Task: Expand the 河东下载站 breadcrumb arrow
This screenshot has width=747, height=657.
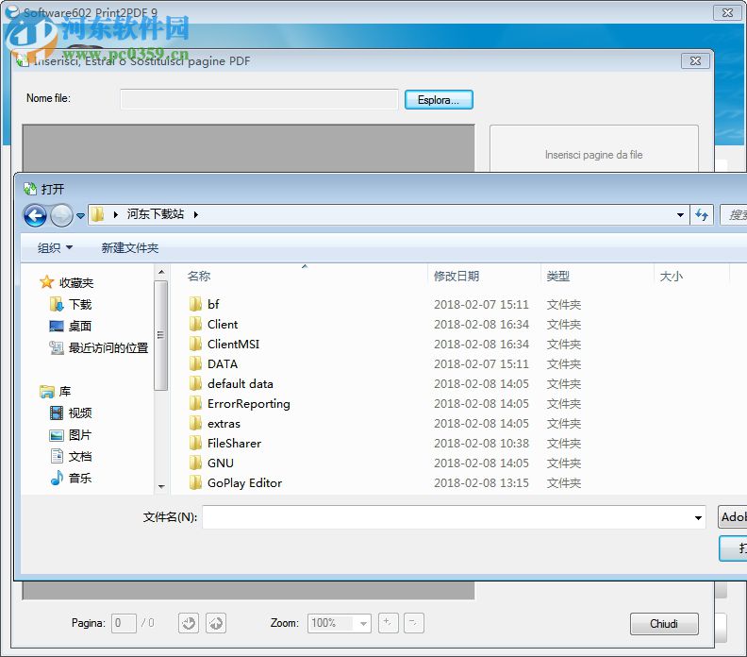Action: point(196,214)
